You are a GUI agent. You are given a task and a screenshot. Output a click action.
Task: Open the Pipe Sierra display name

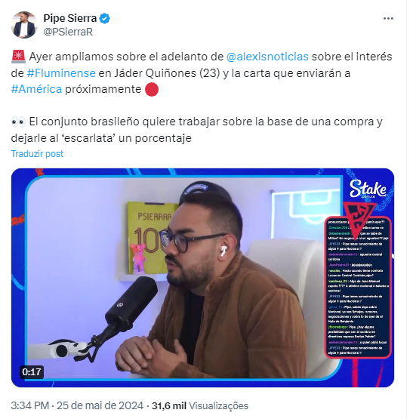pyautogui.click(x=70, y=18)
